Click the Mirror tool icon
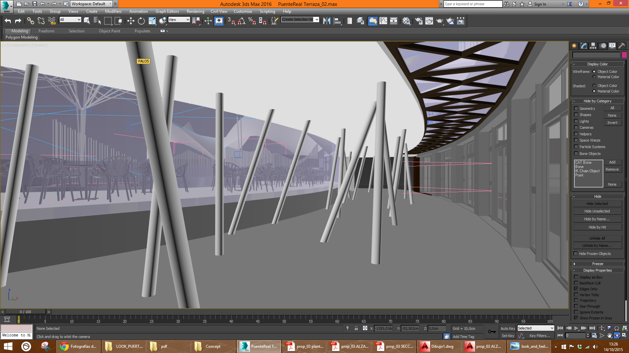The image size is (629, 353). pyautogui.click(x=327, y=21)
